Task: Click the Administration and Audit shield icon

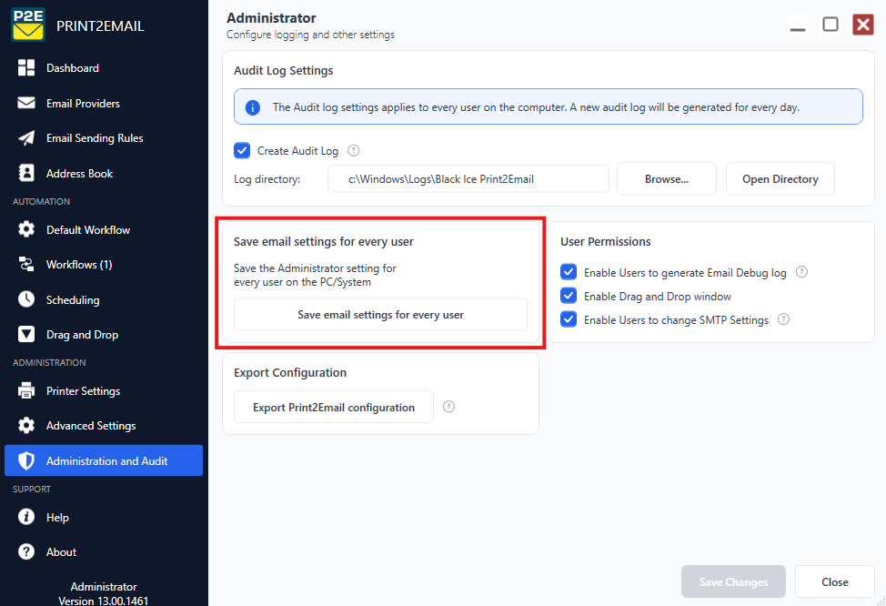Action: tap(26, 460)
